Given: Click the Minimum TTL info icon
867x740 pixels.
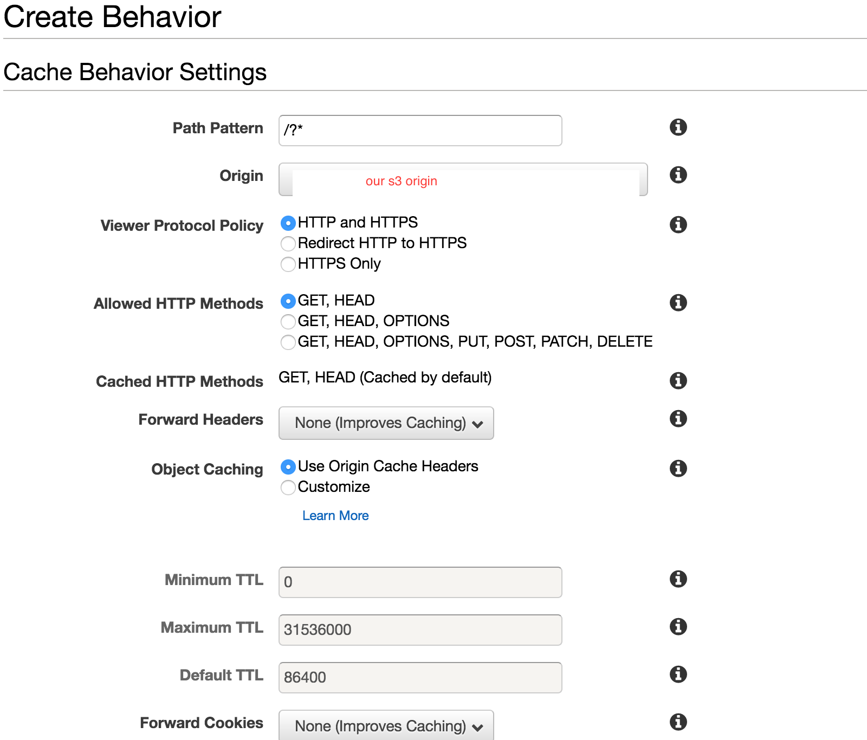Looking at the screenshot, I should (678, 579).
